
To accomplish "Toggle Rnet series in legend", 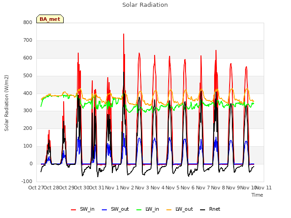I will (x=210, y=209).
